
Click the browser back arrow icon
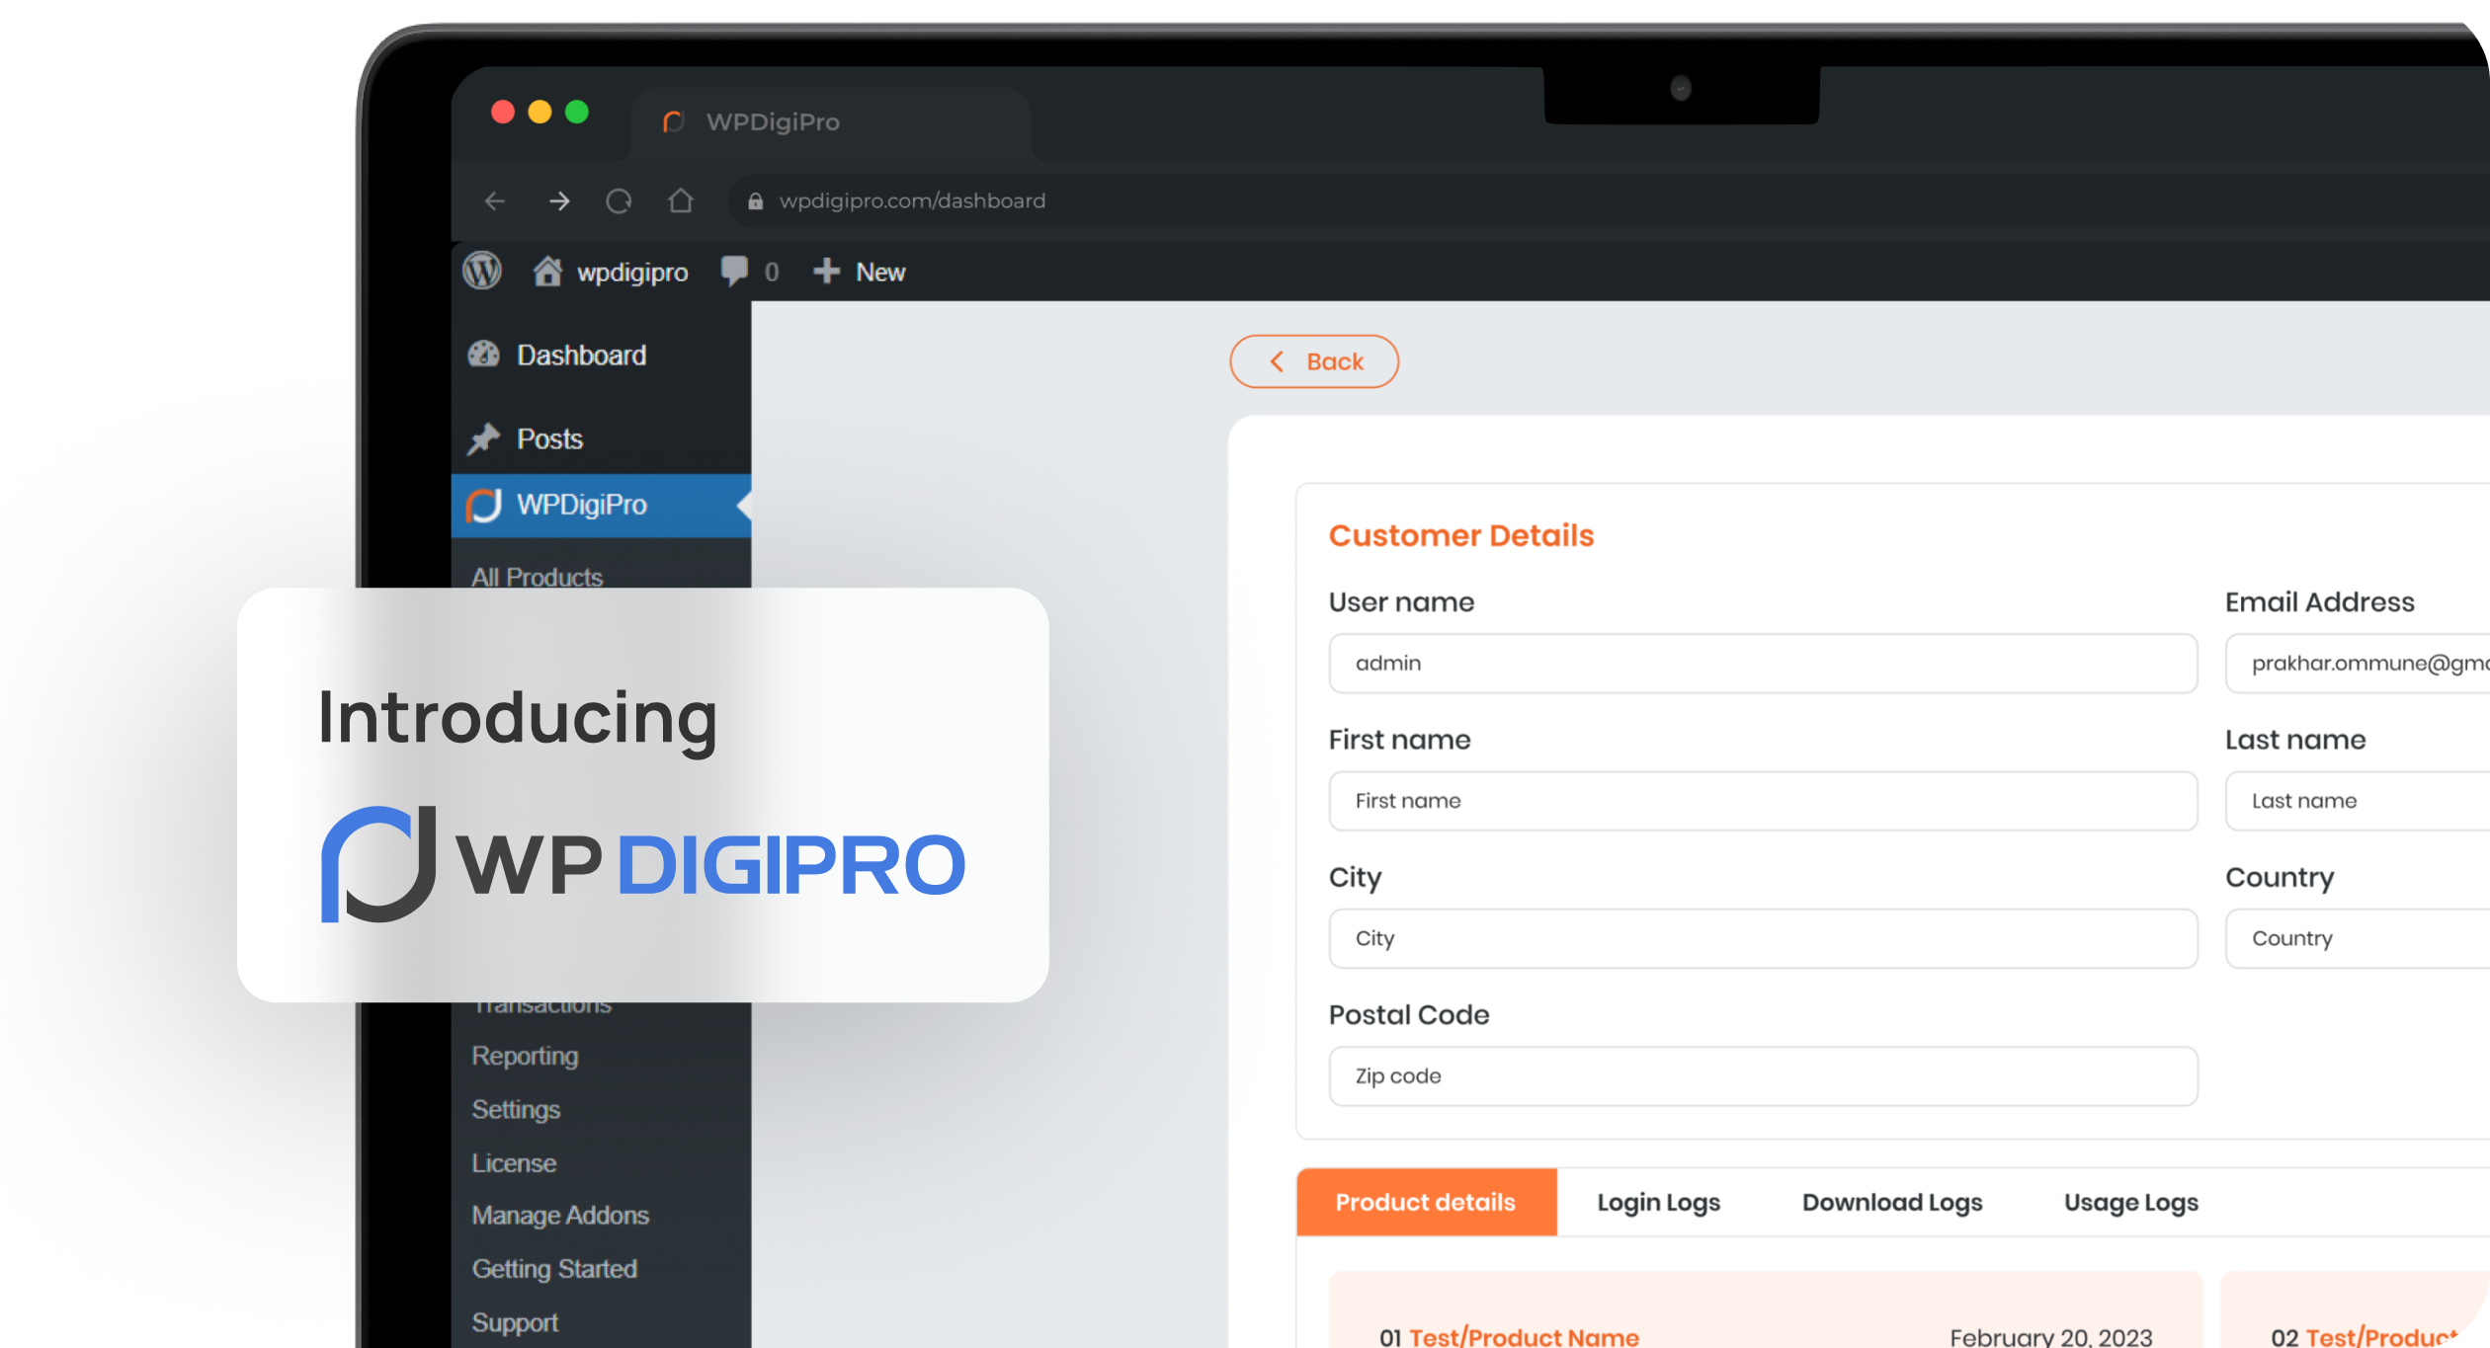pos(495,201)
